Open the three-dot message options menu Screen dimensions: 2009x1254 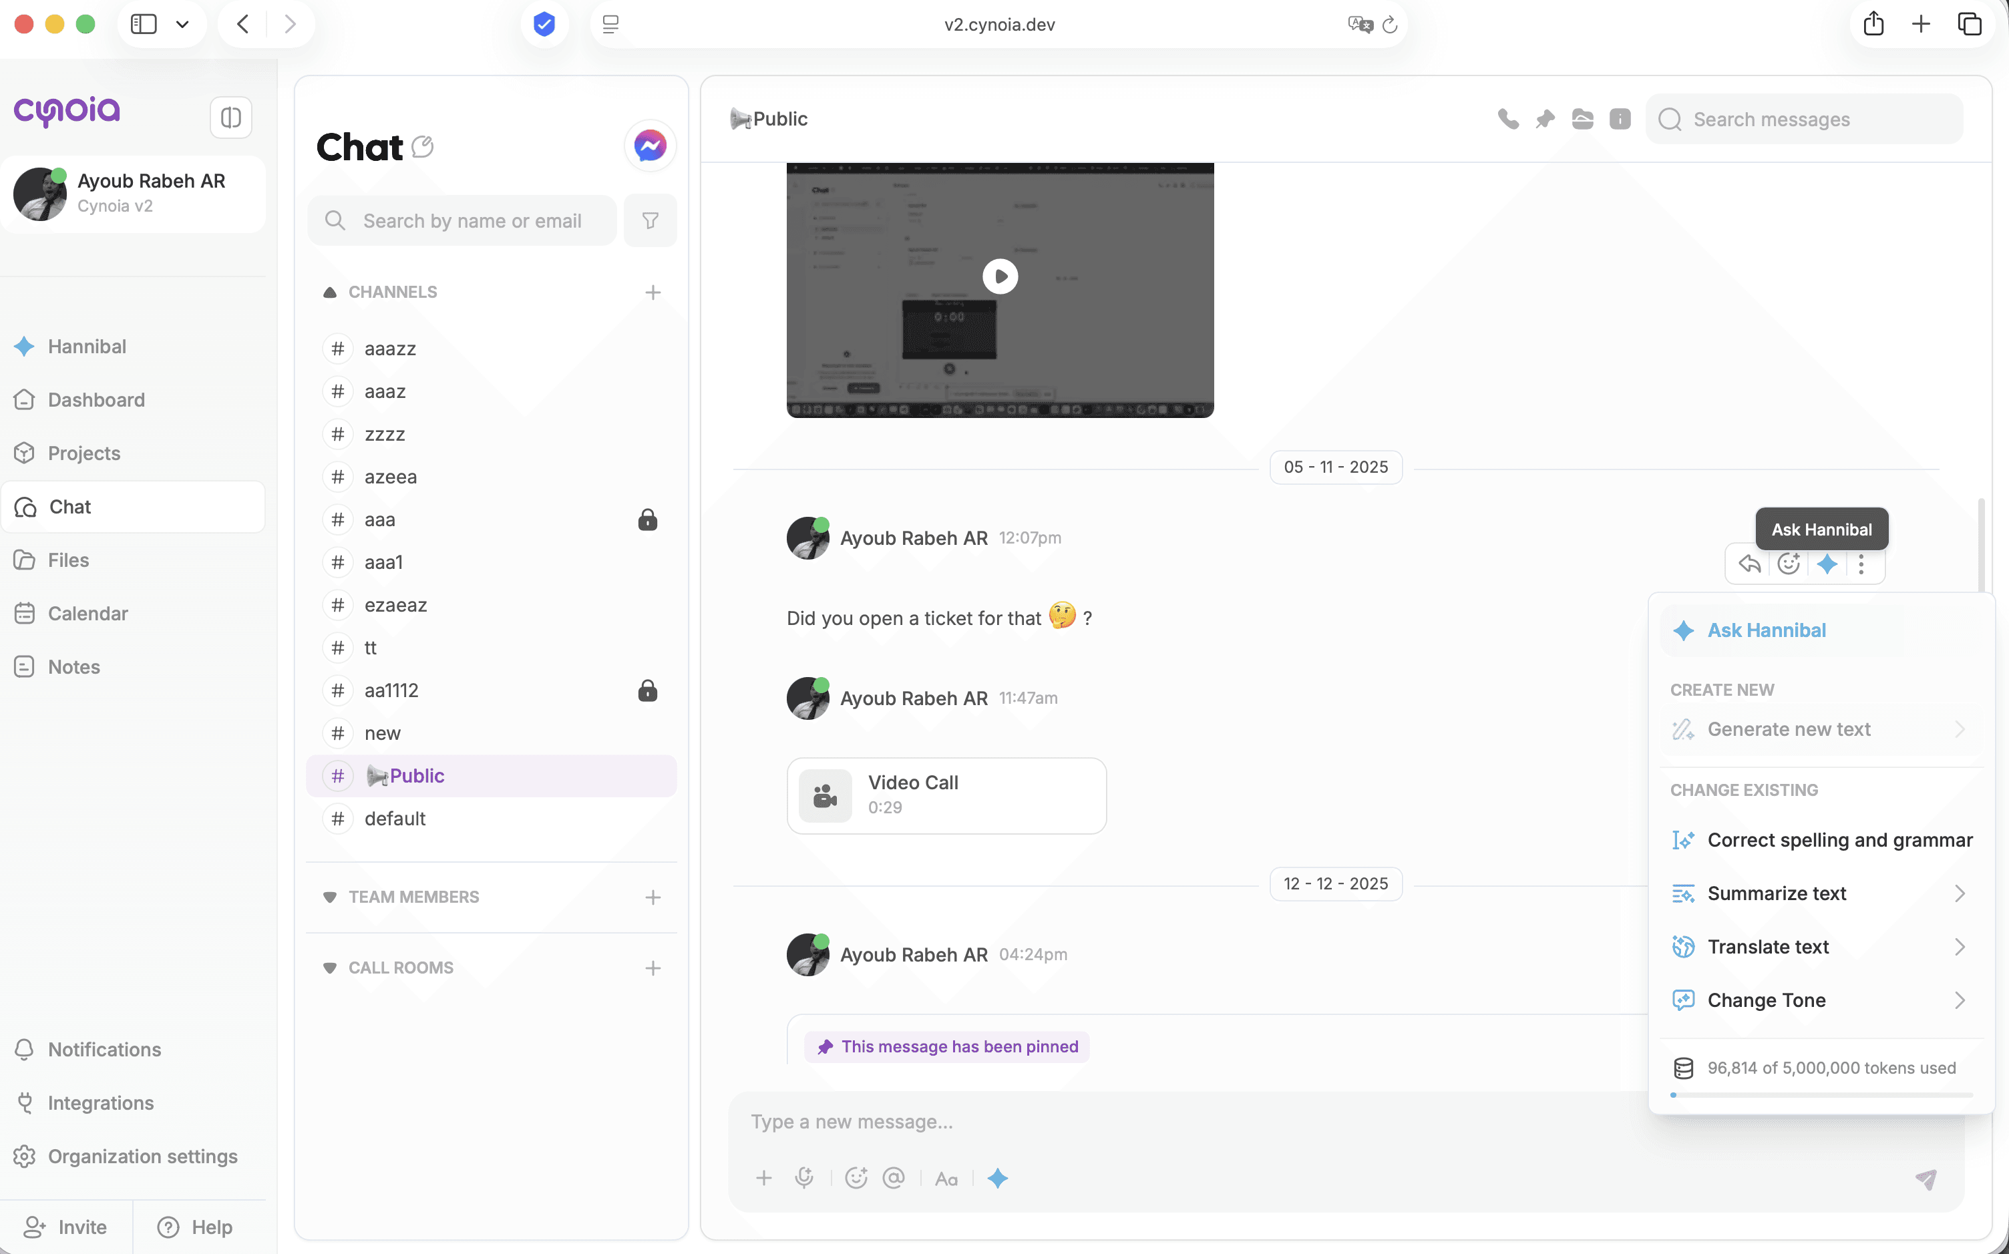point(1861,564)
